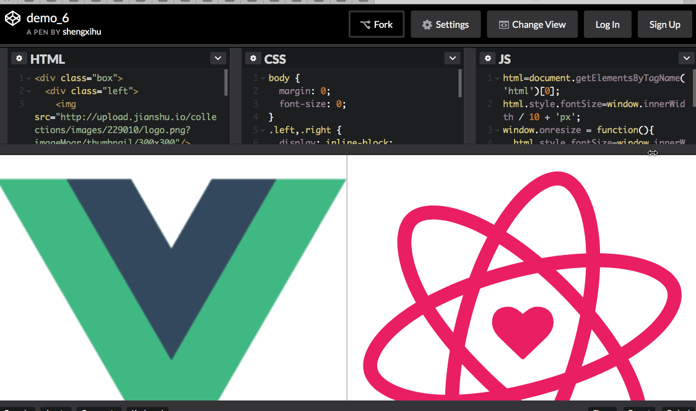The width and height of the screenshot is (696, 411).
Task: Click the CodePen logo icon
Action: pos(12,18)
